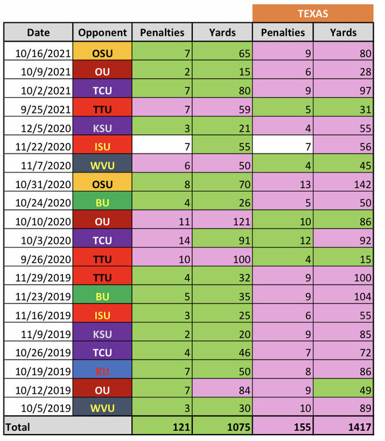Click total yards cell showing 1417
This screenshot has height=441, width=385.
(343, 426)
